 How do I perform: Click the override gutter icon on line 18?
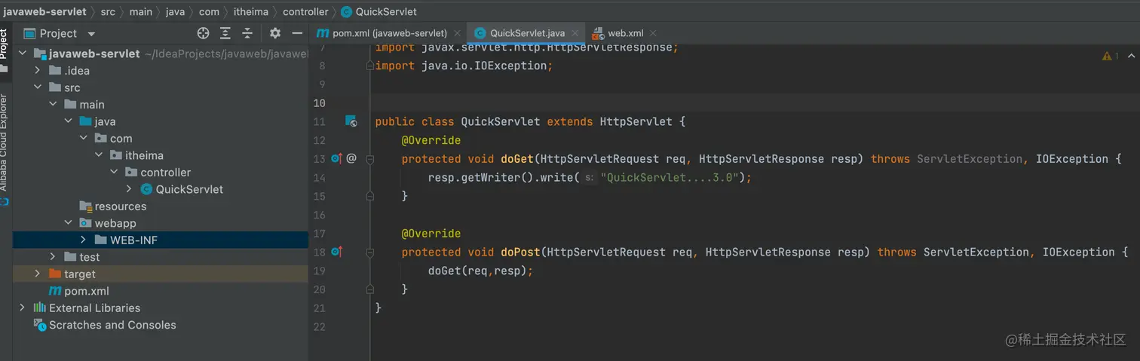click(337, 252)
